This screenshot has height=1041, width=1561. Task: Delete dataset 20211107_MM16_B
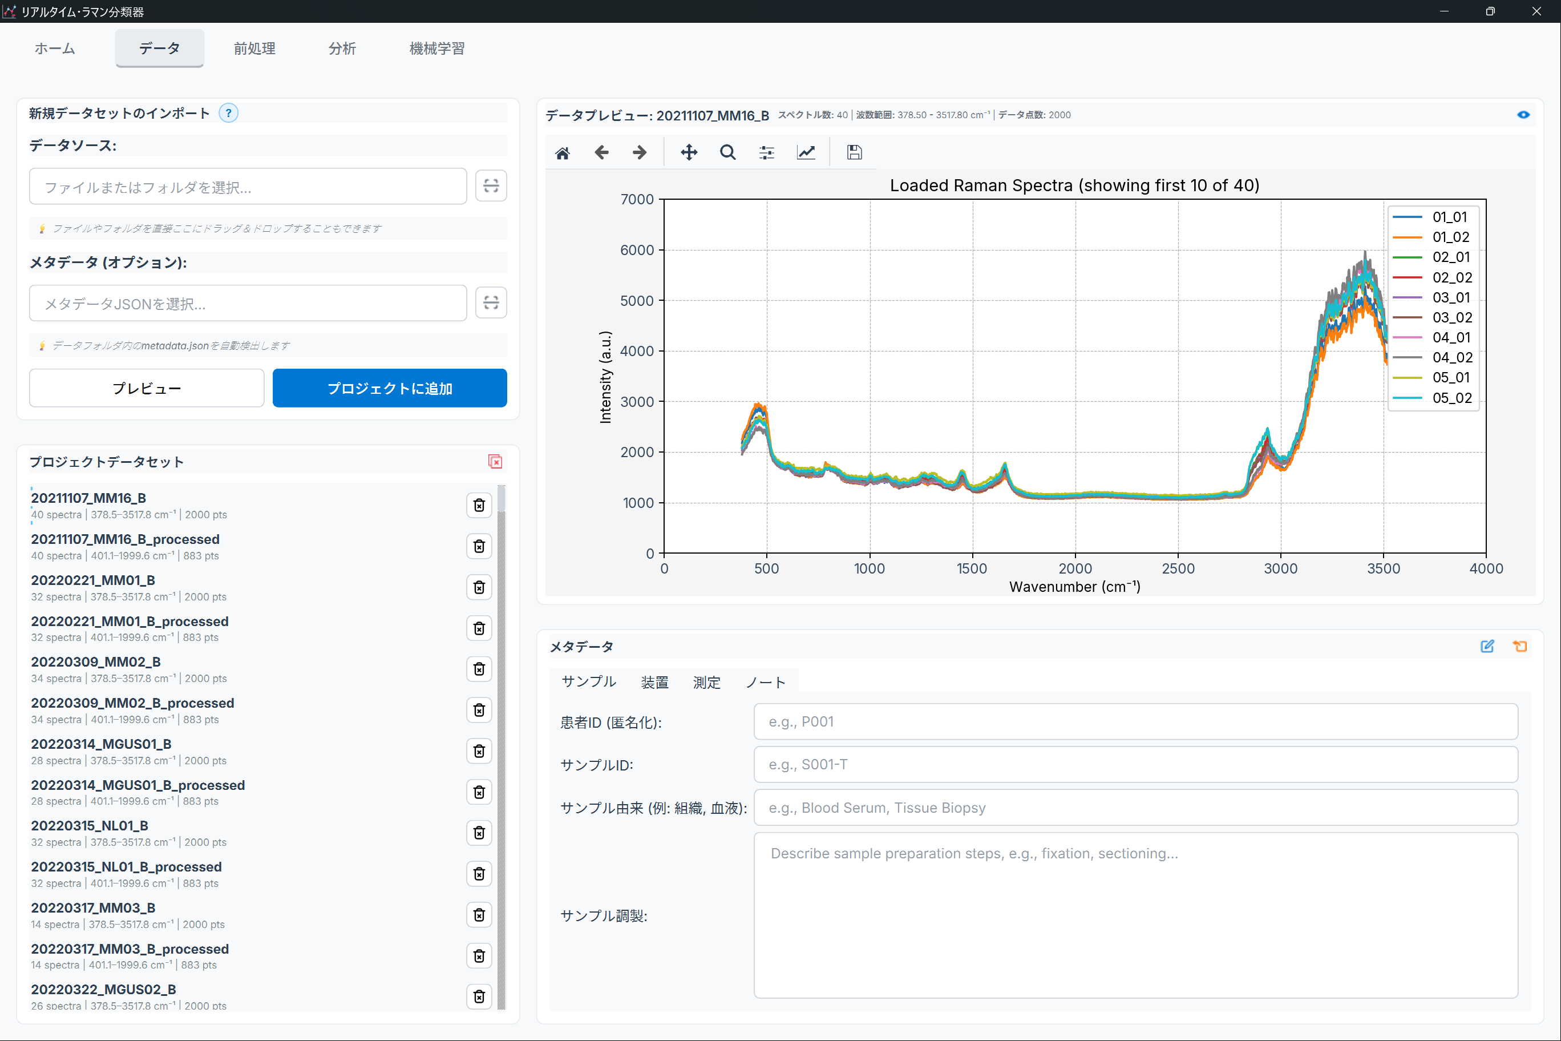click(x=479, y=505)
